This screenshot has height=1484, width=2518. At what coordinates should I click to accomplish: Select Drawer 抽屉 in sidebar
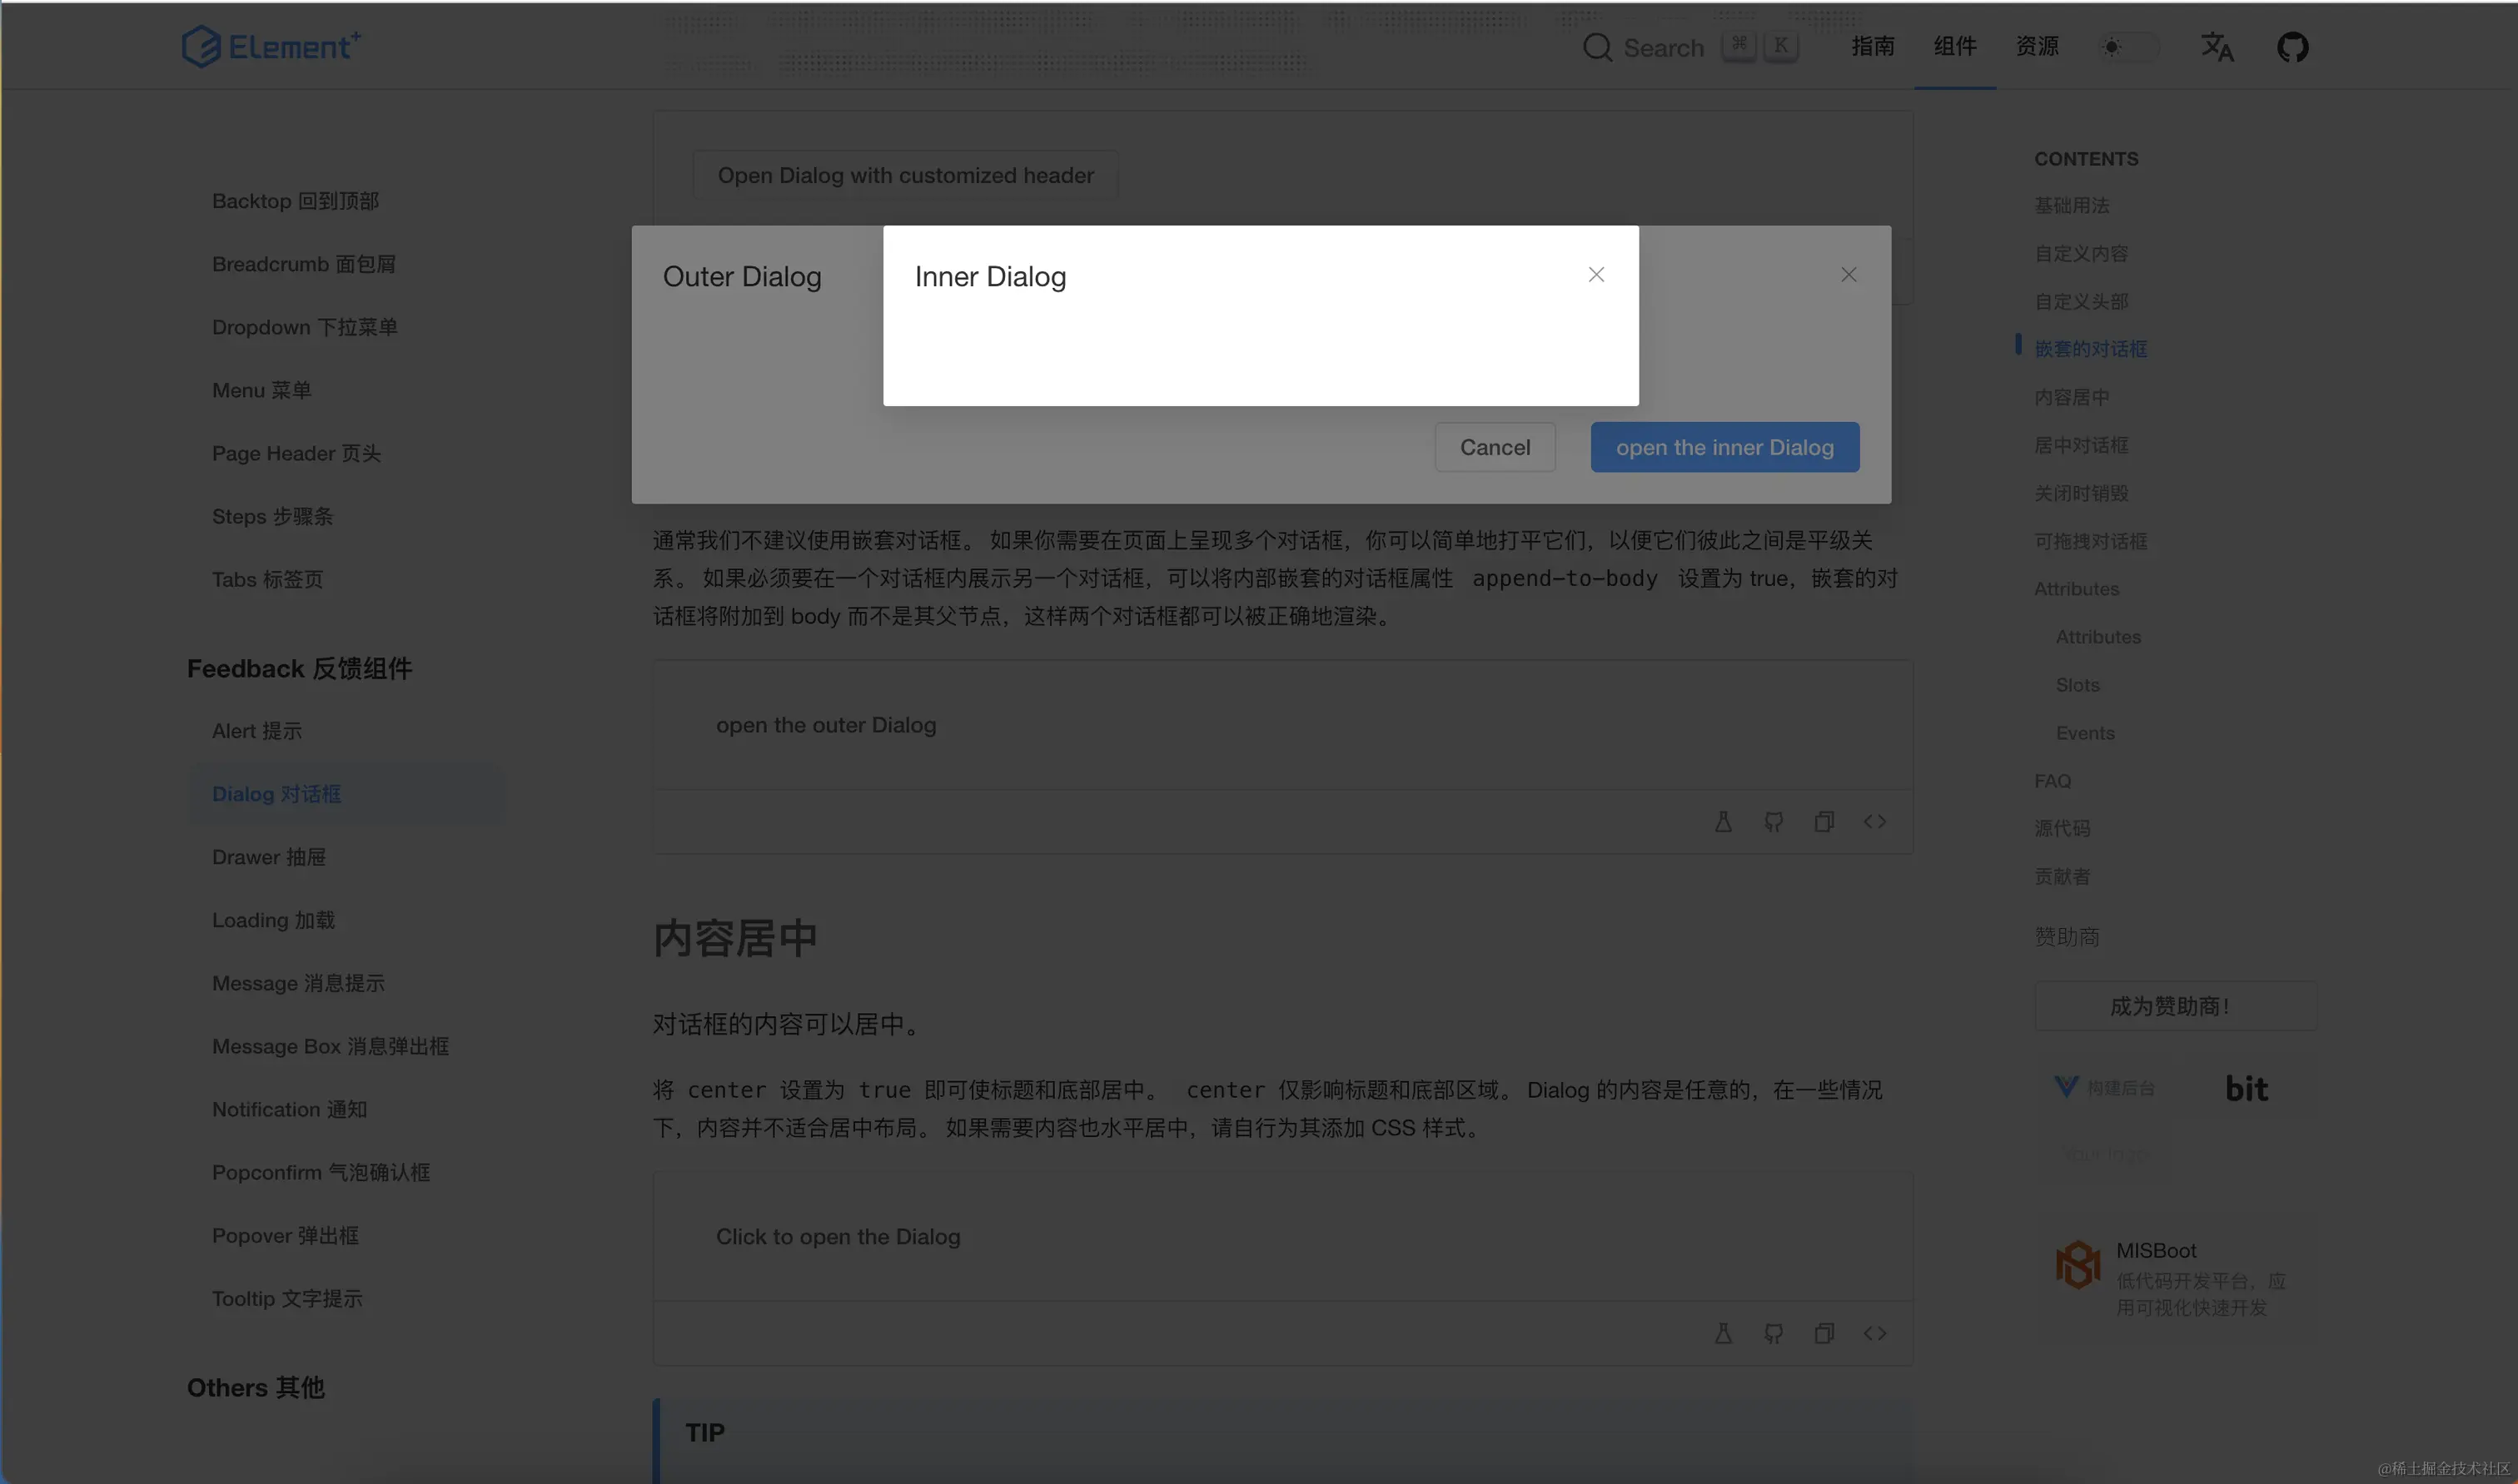click(x=269, y=857)
